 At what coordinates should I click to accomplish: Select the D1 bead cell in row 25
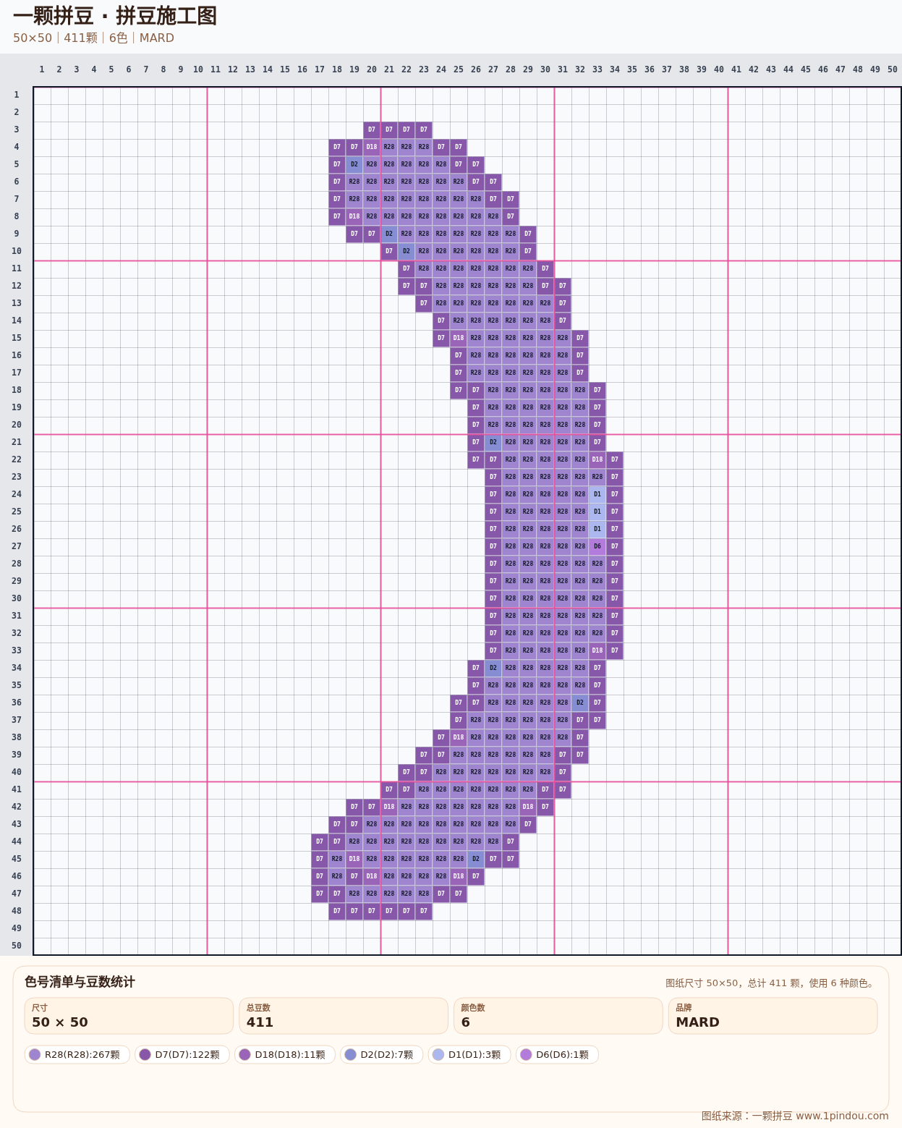[x=597, y=512]
